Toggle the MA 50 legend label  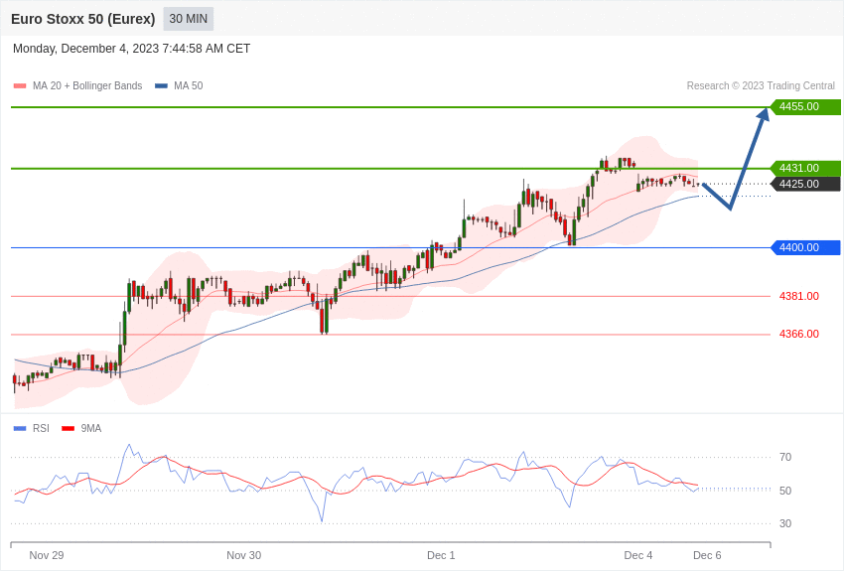[x=188, y=86]
